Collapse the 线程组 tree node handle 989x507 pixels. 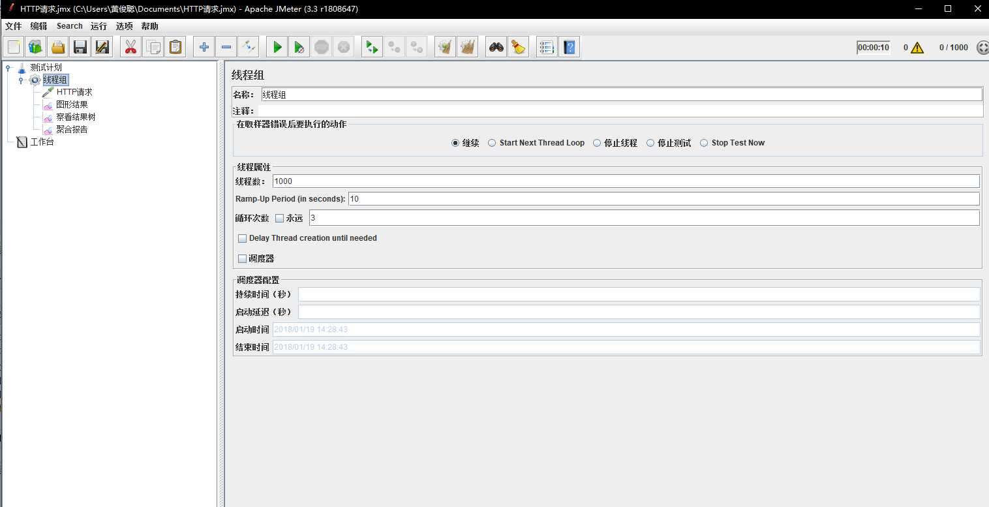pyautogui.click(x=21, y=80)
